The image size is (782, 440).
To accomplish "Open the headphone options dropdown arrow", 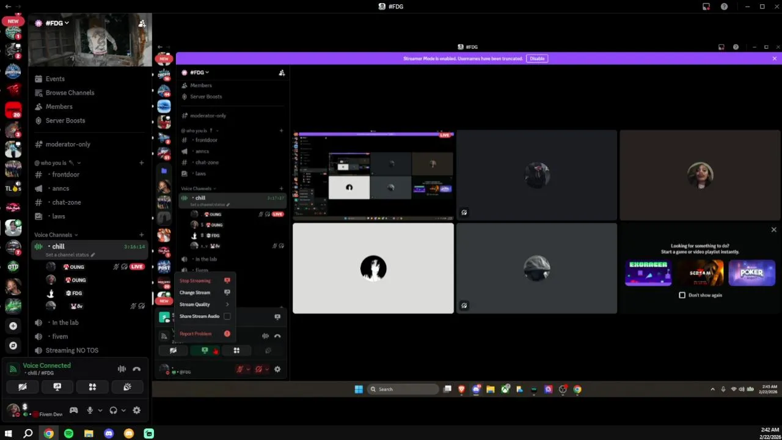I will click(123, 411).
